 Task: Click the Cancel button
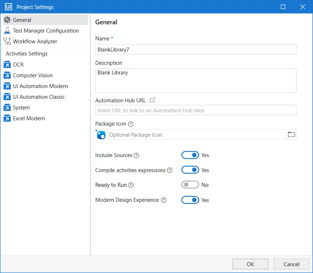tap(291, 264)
